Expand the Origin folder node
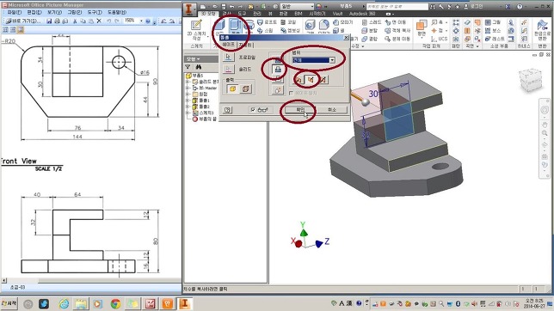Viewport: 554px width, 311px height. [x=188, y=95]
